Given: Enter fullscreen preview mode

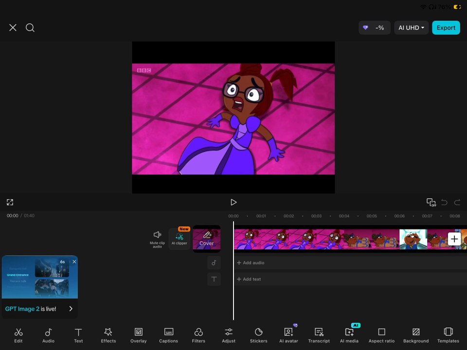Looking at the screenshot, I should [10, 202].
